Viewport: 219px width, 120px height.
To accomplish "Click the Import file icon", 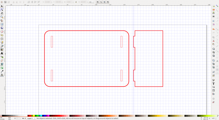I will coord(213,21).
